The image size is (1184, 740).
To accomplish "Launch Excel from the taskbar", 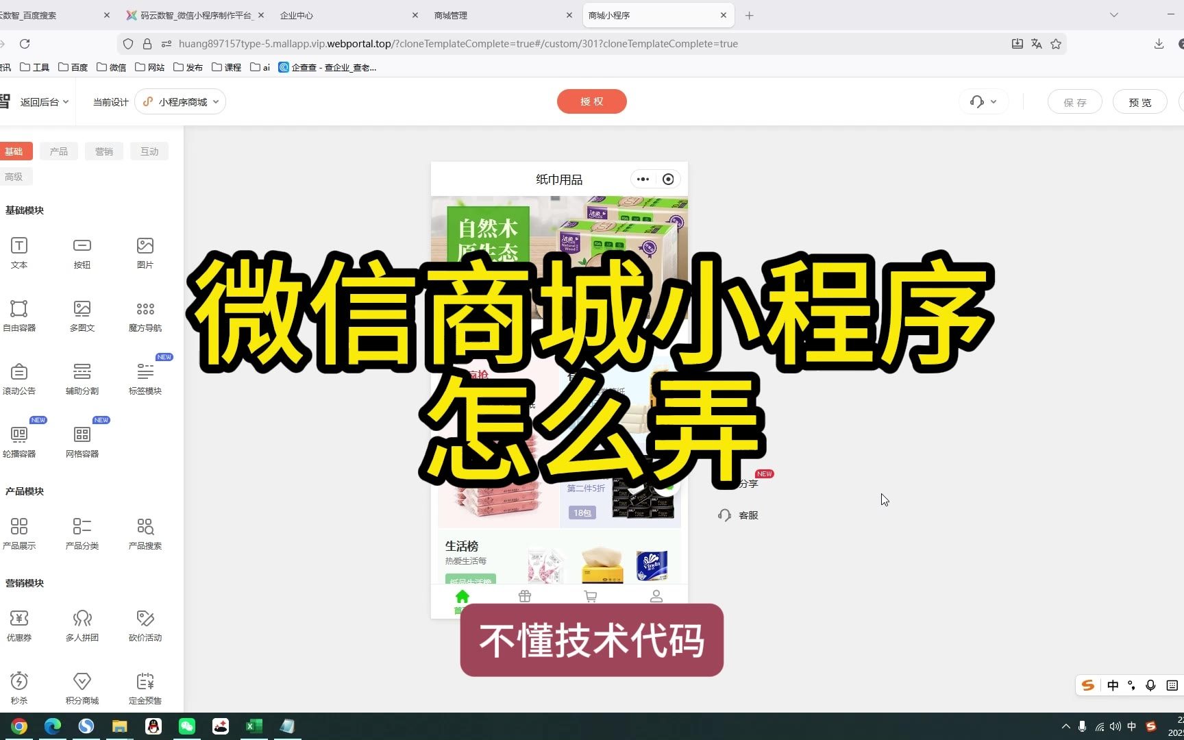I will point(254,726).
